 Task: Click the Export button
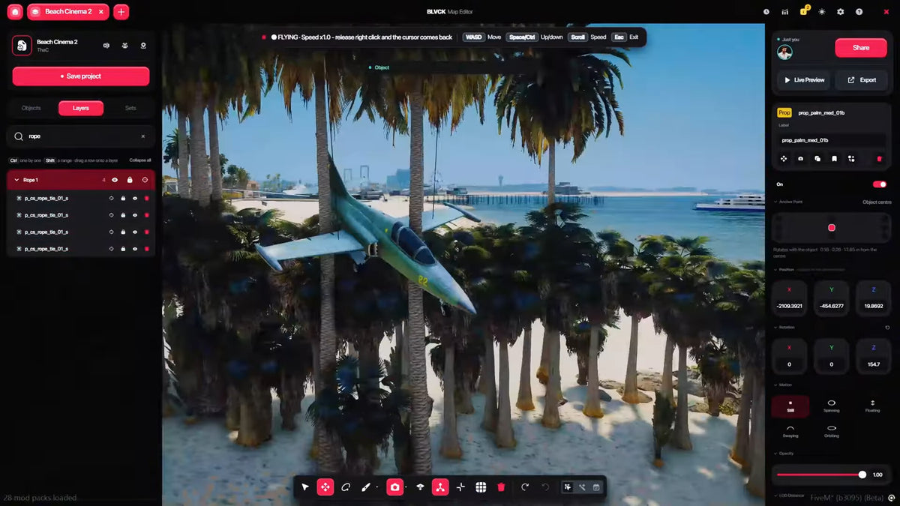click(861, 80)
